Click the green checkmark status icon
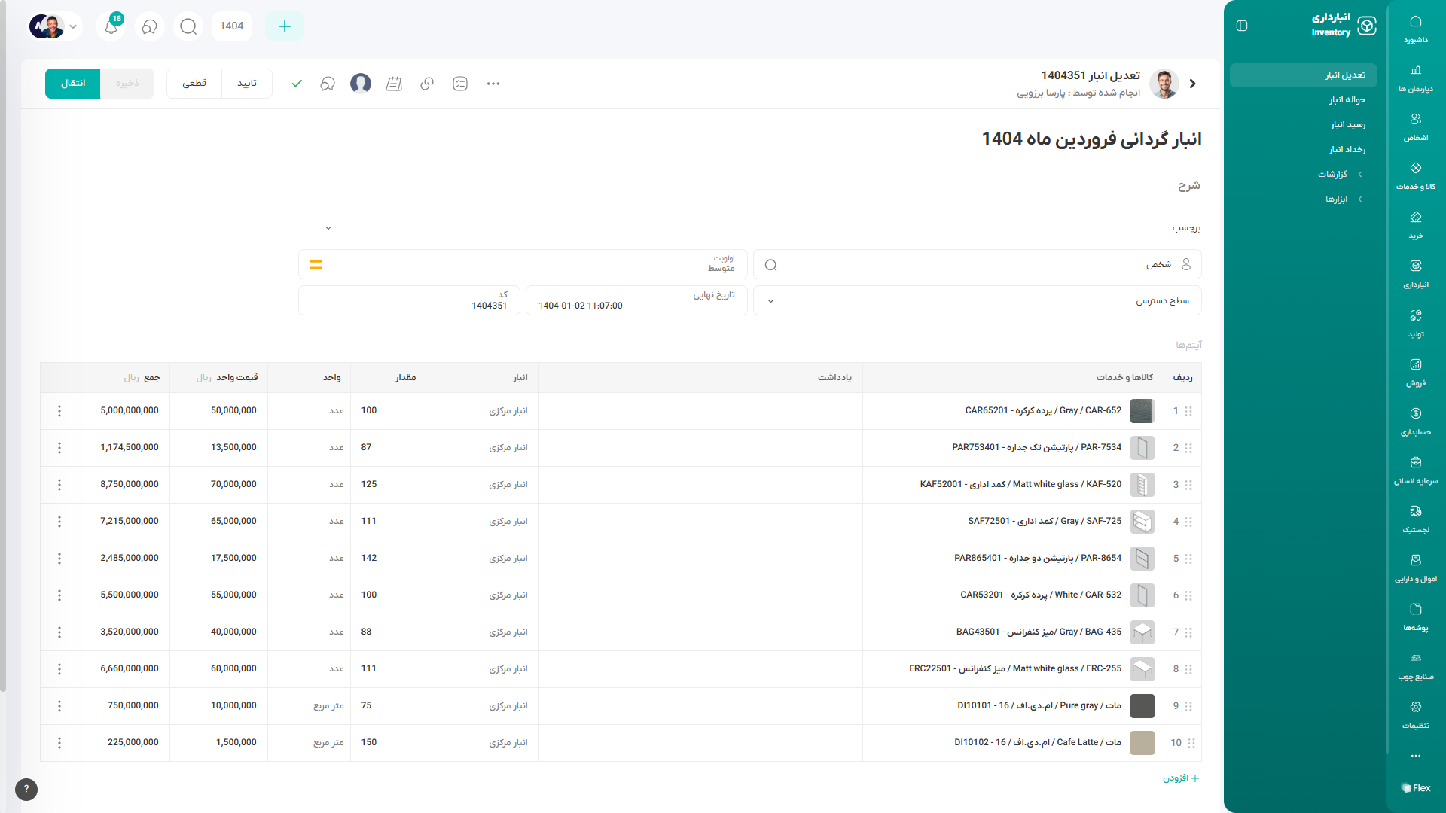Screen dimensions: 1446x813 [297, 84]
